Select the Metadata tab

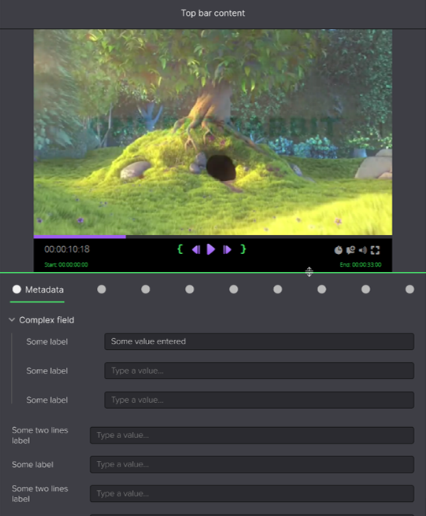pos(38,289)
